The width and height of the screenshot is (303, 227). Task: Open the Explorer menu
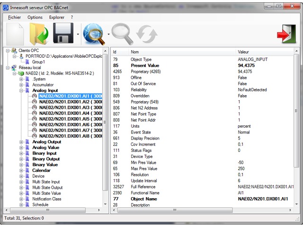coord(56,17)
